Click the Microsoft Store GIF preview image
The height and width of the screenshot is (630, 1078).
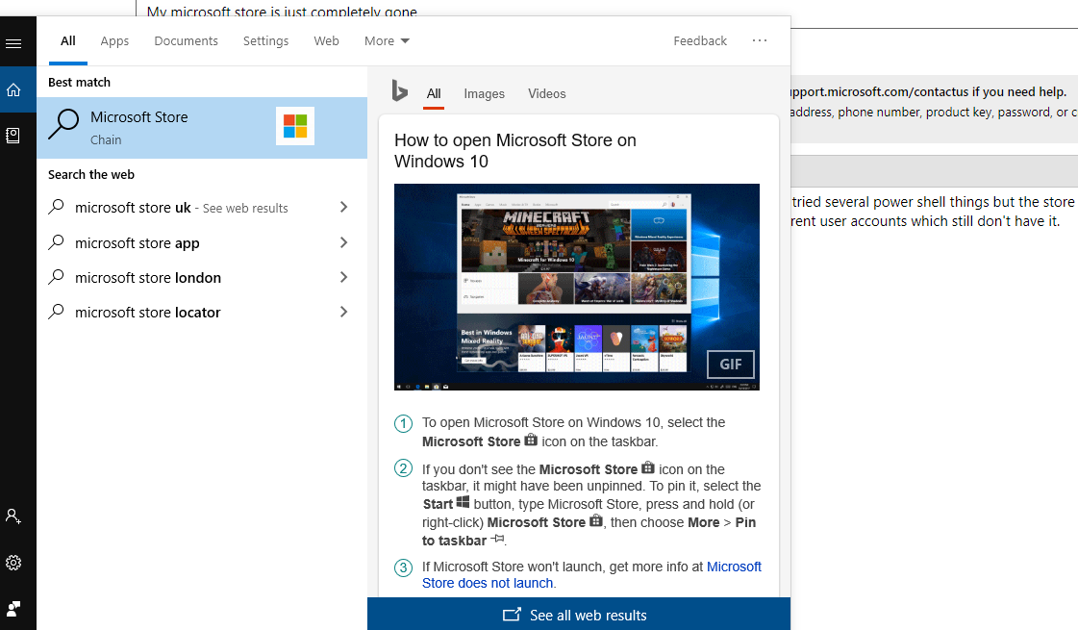(x=577, y=287)
